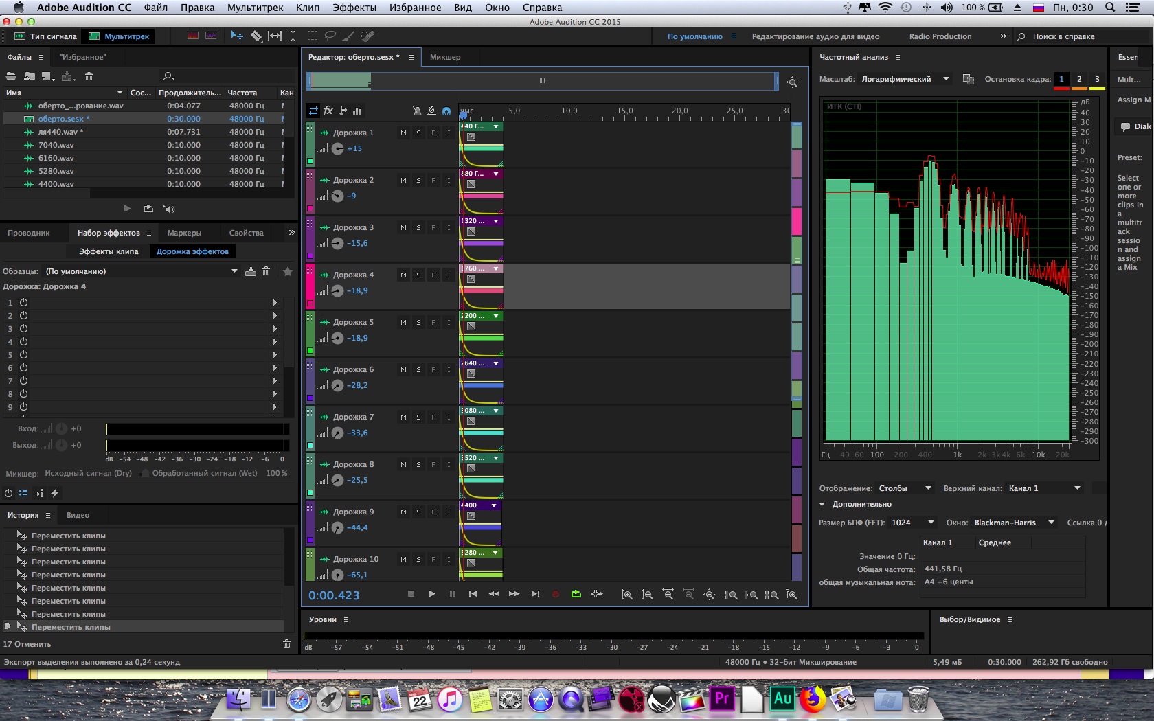Open Adobe Audition icon in Dock

coord(782,698)
